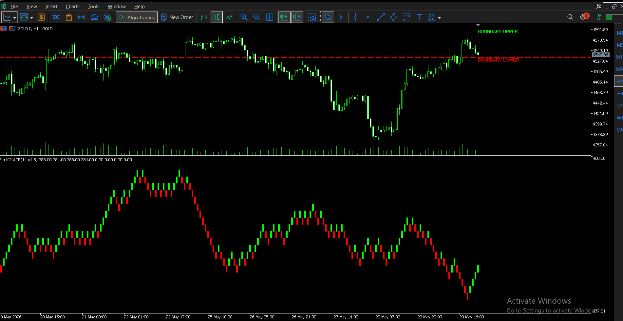Image resolution: width=623 pixels, height=321 pixels.
Task: Expand the shapes objects dropdown arrow
Action: click(439, 18)
